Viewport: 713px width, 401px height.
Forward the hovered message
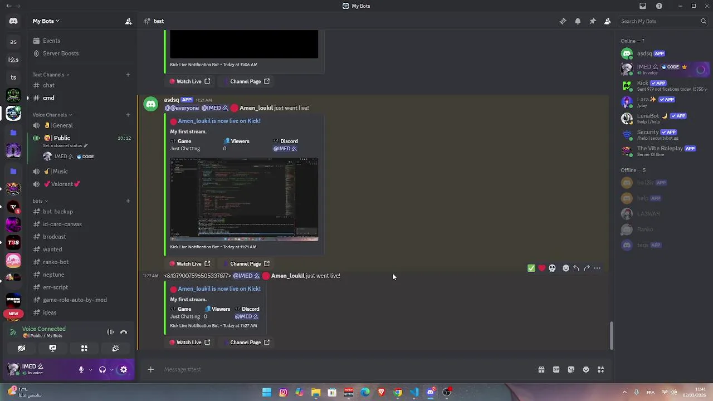pos(587,268)
